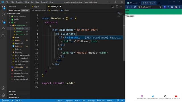
Task: Click components in the breadcrumb path
Action: 41,10
